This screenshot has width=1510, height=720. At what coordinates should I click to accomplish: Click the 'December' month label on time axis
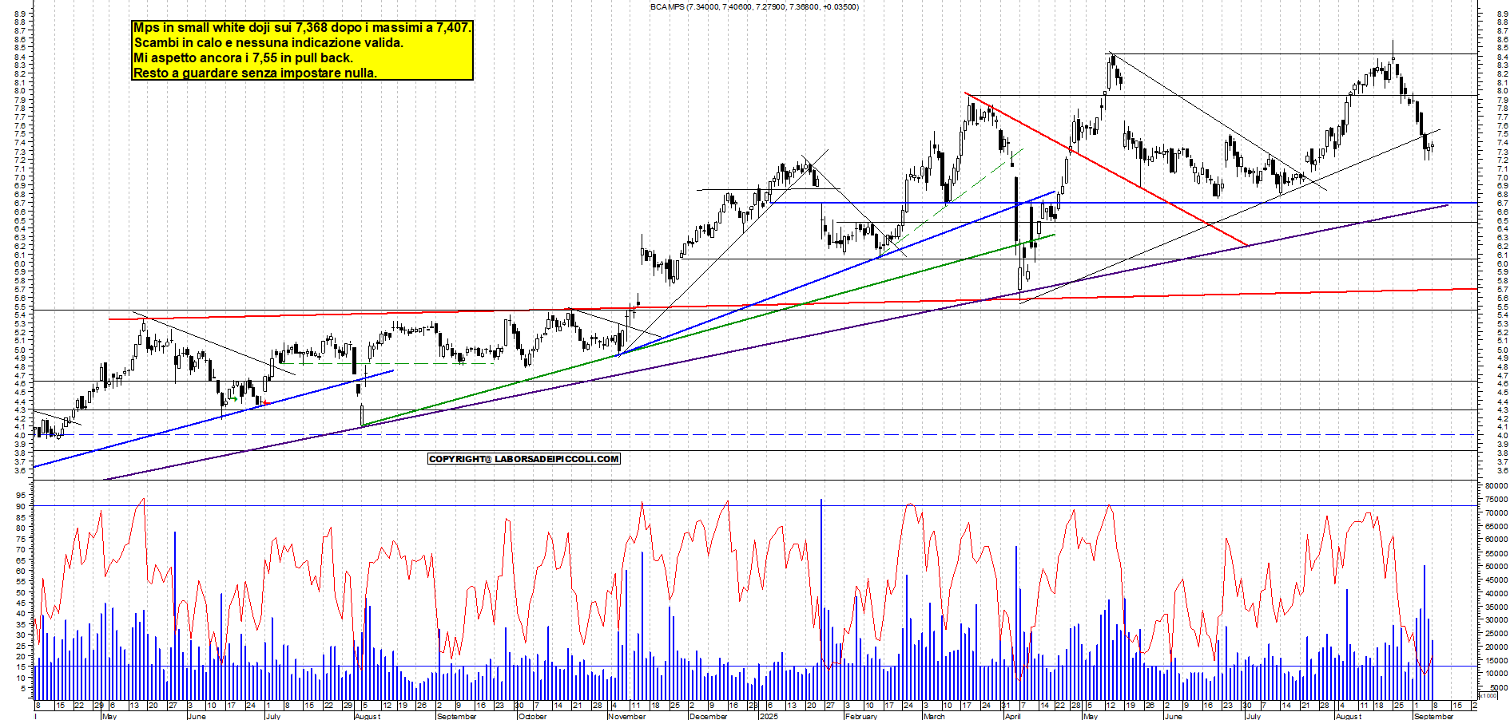(x=708, y=716)
